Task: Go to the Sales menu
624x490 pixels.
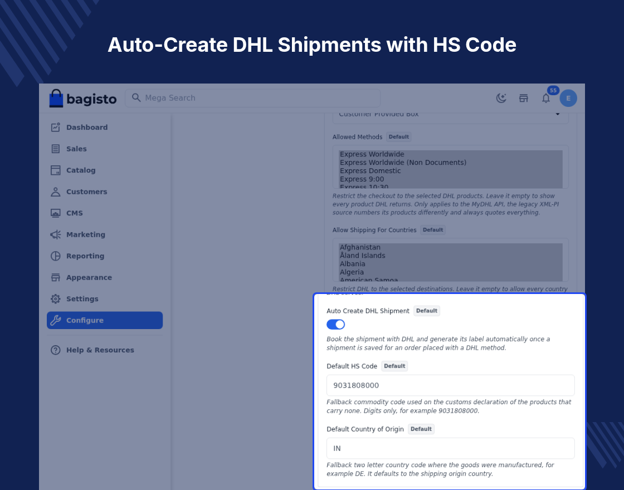Action: point(105,149)
